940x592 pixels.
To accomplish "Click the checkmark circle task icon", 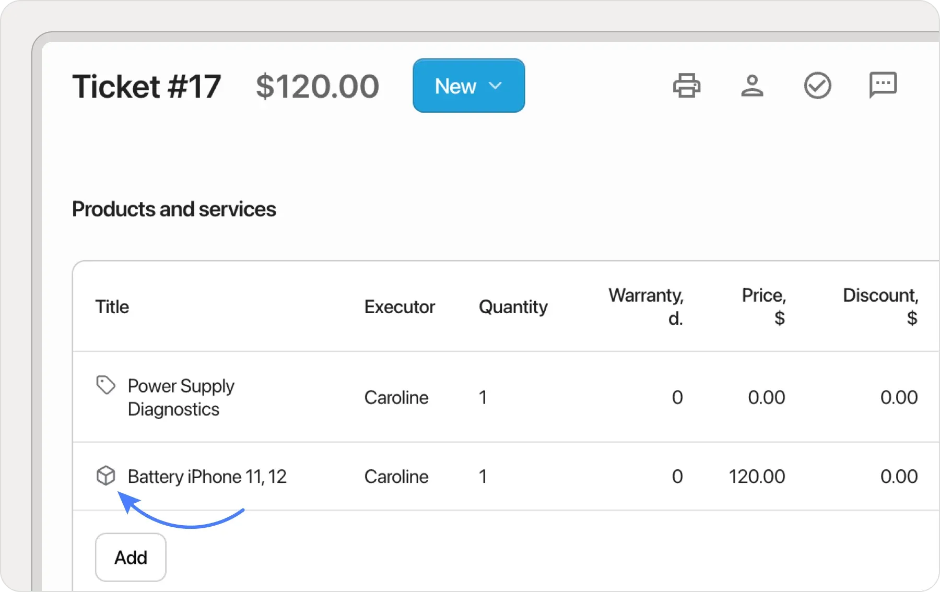I will [817, 86].
